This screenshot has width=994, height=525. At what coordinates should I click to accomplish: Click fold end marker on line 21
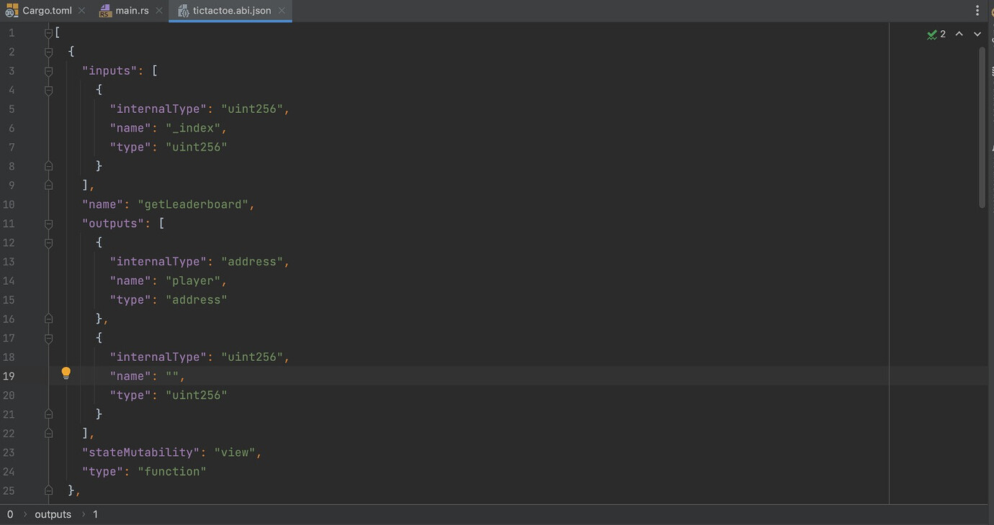click(x=48, y=414)
